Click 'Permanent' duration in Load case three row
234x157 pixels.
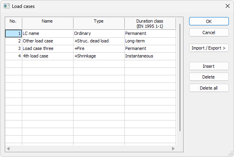click(x=150, y=48)
